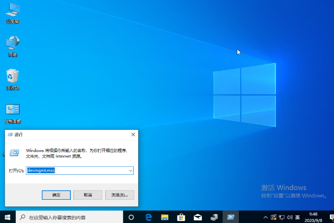334x223 pixels.
Task: Open Microsoft Store from the taskbar
Action: (x=181, y=217)
